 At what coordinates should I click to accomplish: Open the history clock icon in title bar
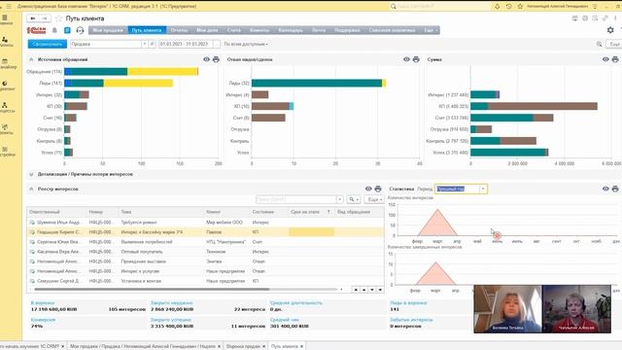[508, 7]
